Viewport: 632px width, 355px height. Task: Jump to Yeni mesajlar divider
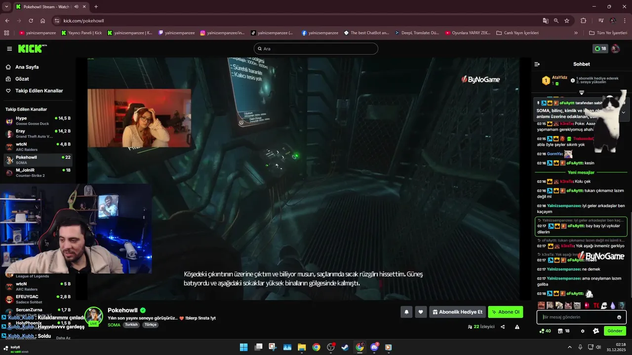581,173
